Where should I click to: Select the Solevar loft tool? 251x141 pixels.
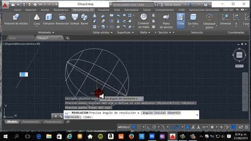pos(75,19)
